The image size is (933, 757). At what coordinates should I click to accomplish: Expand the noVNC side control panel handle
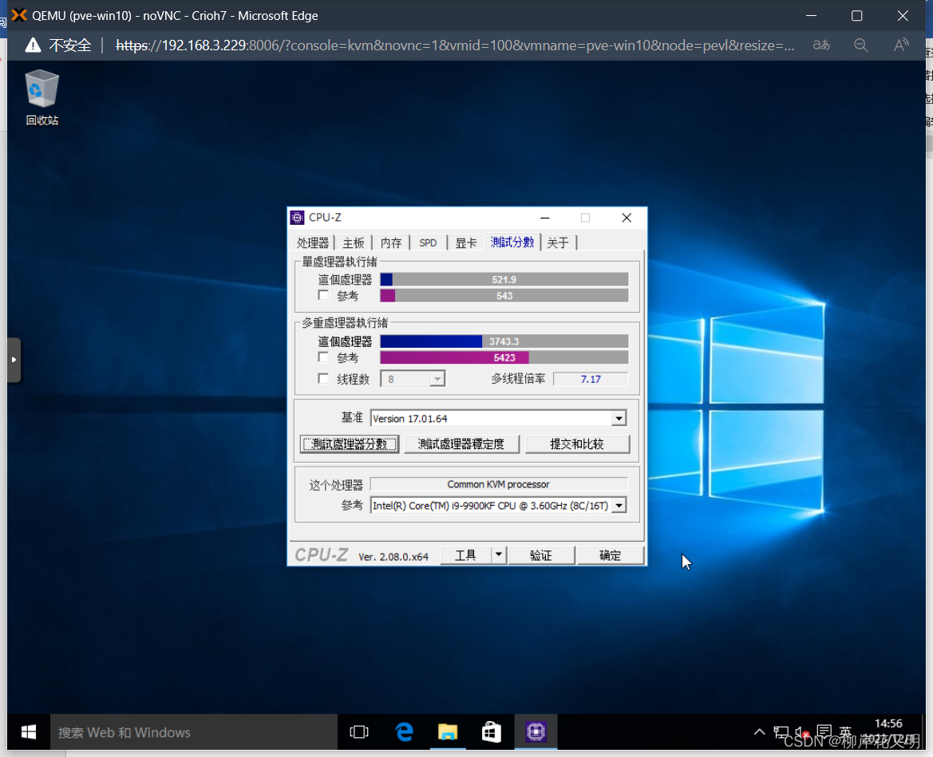(x=14, y=360)
